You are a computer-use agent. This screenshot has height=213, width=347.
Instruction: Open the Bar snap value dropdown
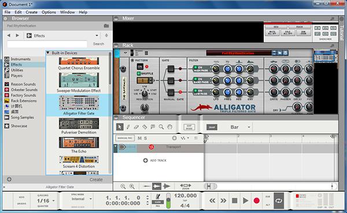(249, 127)
